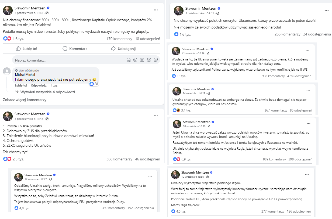Share the post with Udostępnij
Viewport: 332px width, 219px height.
(x=123, y=49)
